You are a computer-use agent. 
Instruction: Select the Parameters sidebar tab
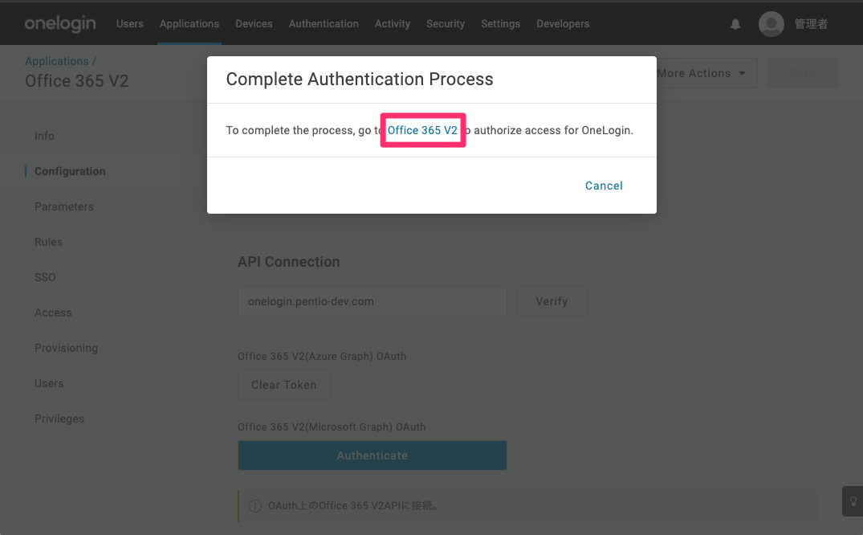[64, 206]
